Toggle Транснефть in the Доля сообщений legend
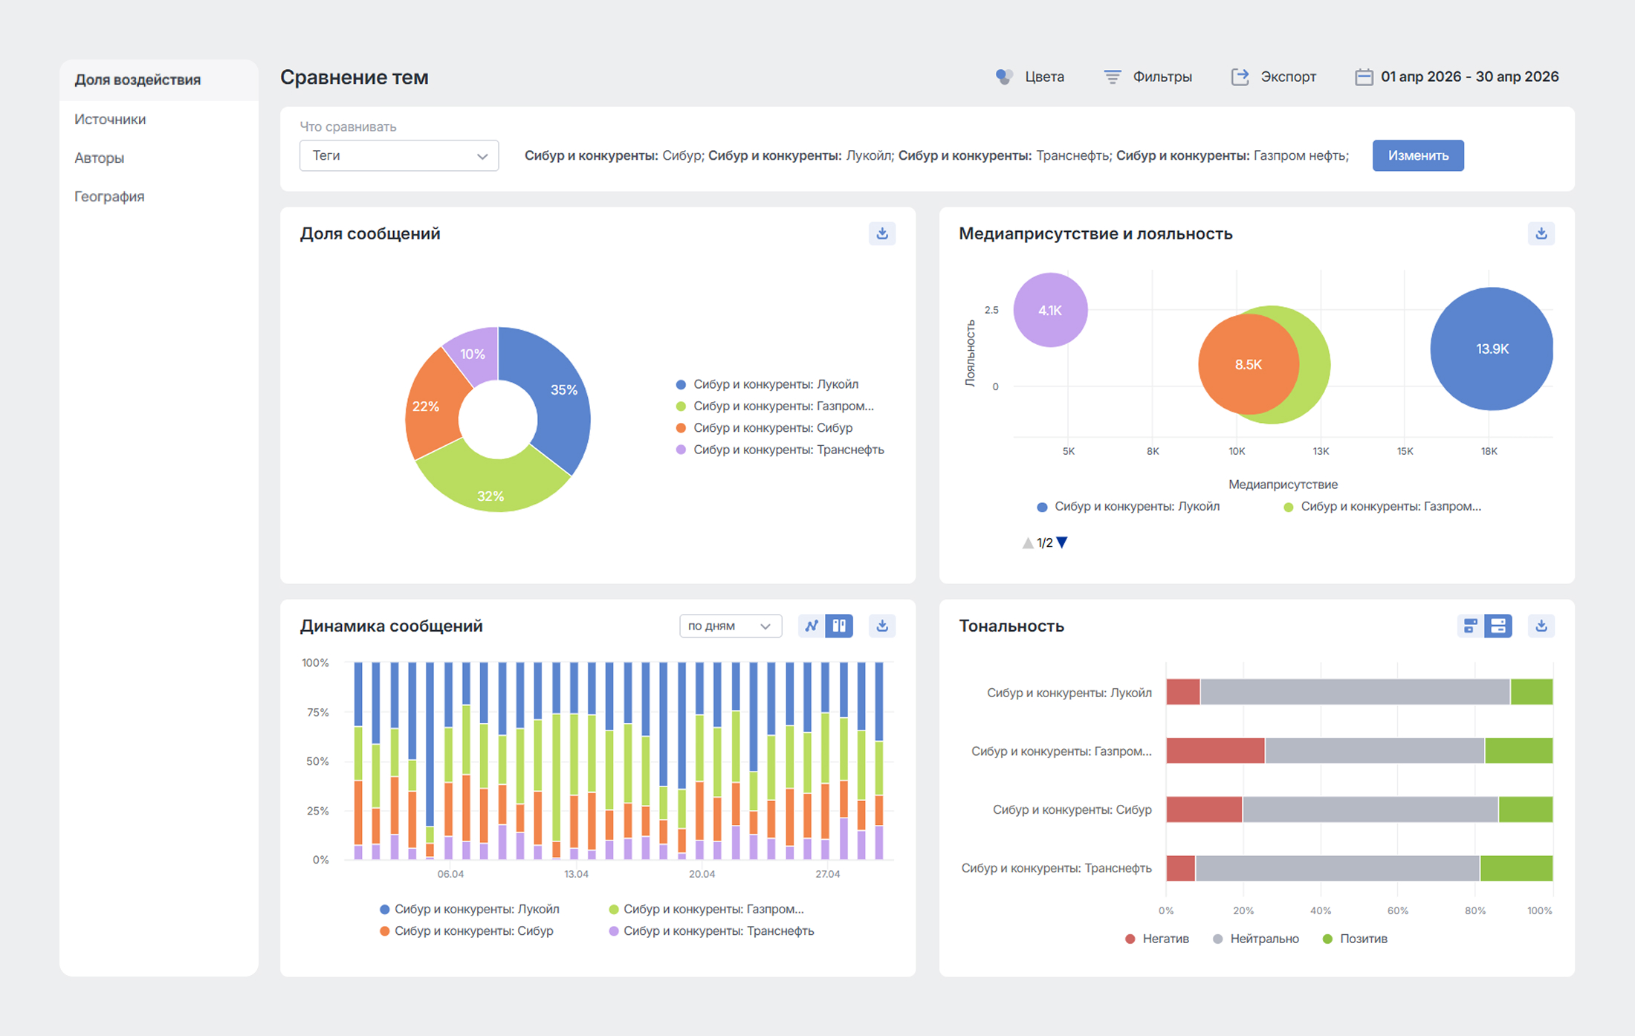Image resolution: width=1635 pixels, height=1036 pixels. [x=780, y=450]
